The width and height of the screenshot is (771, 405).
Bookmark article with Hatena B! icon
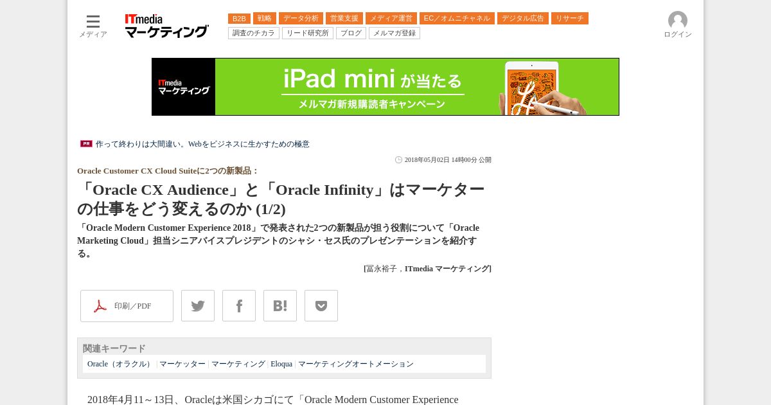280,306
